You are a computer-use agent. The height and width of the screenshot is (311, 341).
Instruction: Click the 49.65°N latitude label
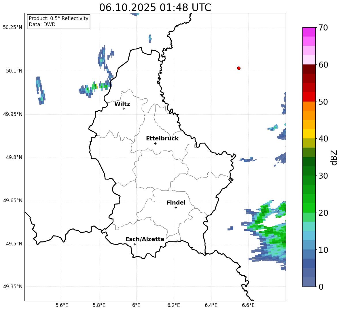(x=13, y=201)
